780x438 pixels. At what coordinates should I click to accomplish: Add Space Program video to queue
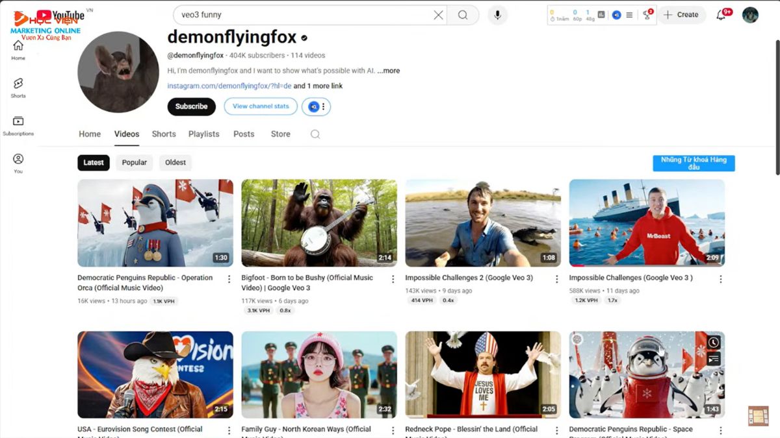[x=714, y=358]
